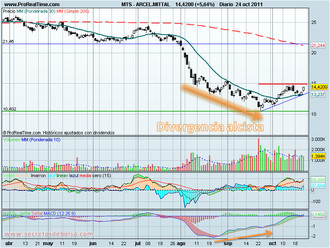Click the jun month label on date axis
Image resolution: width=330 pixels, height=248 pixels.
93,243
